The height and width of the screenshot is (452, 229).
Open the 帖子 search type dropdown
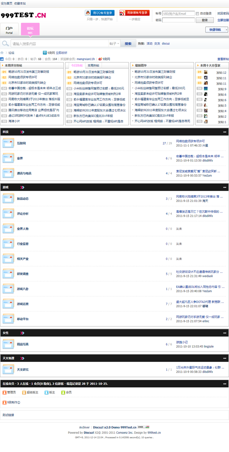point(114,43)
